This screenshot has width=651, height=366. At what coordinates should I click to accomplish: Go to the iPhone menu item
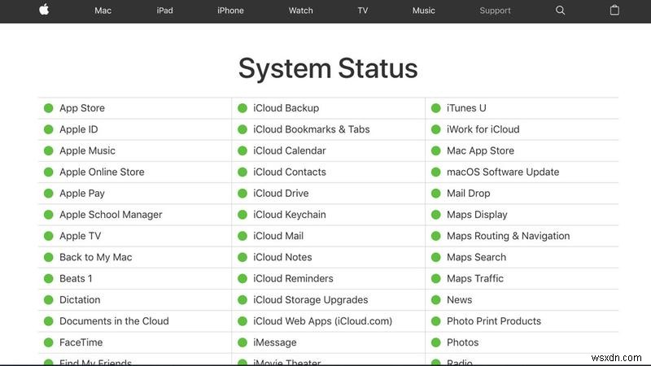230,11
